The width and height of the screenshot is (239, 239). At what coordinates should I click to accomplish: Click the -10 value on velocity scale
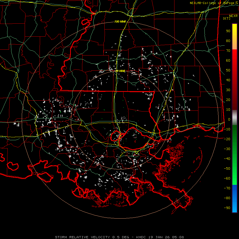pyautogui.click(x=227, y=129)
